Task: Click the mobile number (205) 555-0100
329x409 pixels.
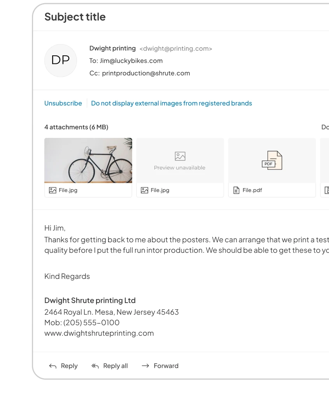Action: point(91,323)
